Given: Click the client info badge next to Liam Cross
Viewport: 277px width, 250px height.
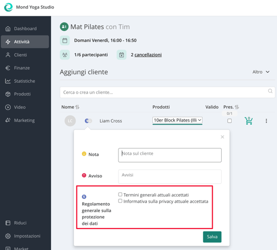Looking at the screenshot, I should pos(88,121).
